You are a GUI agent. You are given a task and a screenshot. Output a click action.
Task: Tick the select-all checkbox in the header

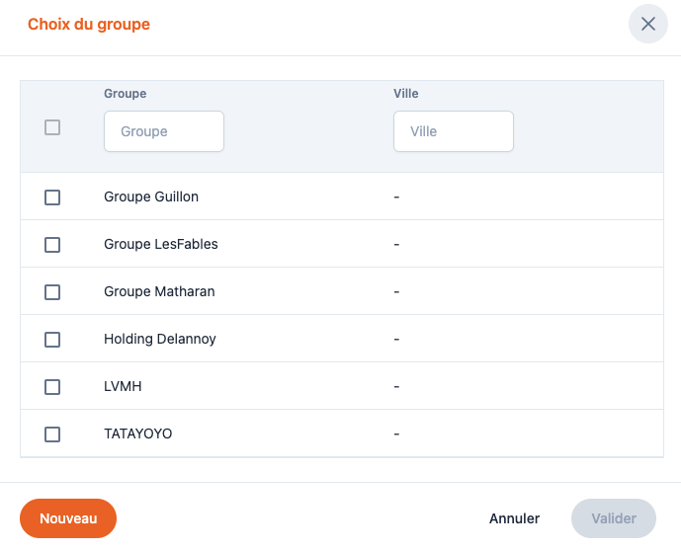(x=52, y=127)
